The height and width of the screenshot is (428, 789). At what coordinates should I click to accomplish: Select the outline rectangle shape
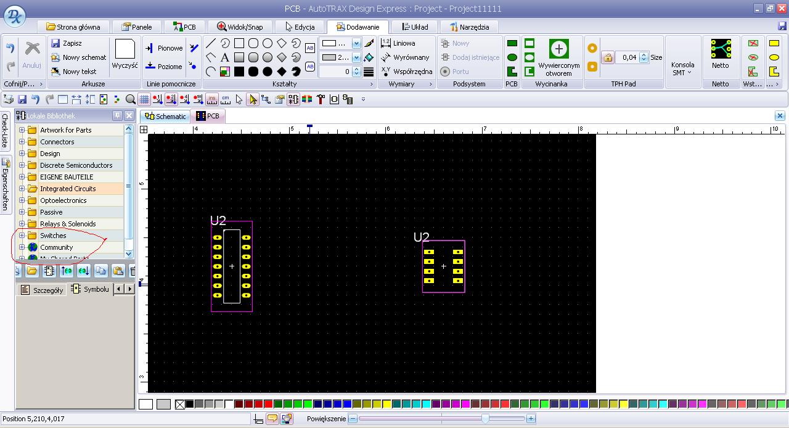pyautogui.click(x=239, y=43)
